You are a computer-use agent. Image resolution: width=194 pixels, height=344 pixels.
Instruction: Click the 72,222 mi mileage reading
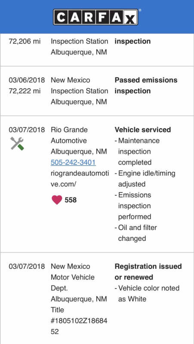25,91
